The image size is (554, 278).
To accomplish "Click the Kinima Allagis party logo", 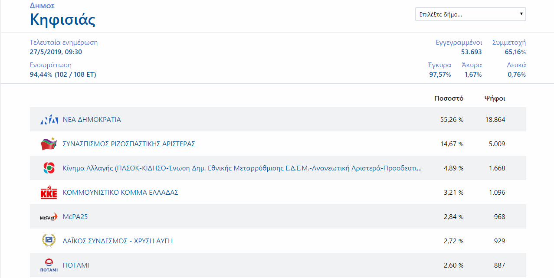I will coord(49,168).
